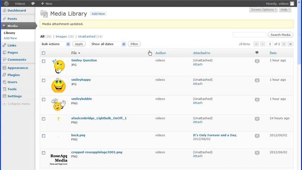Click the Media icon in sidebar
Viewport: 302px width, 170px height.
pyautogui.click(x=4, y=25)
